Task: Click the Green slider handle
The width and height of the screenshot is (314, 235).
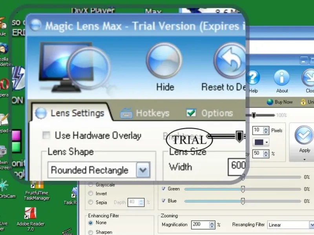Action: tap(243, 189)
